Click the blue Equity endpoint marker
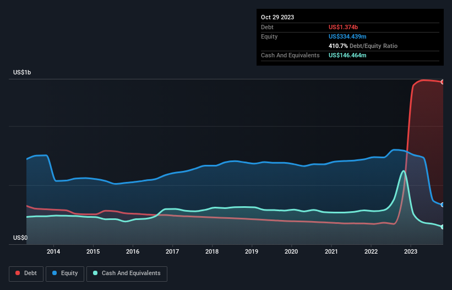 (443, 205)
